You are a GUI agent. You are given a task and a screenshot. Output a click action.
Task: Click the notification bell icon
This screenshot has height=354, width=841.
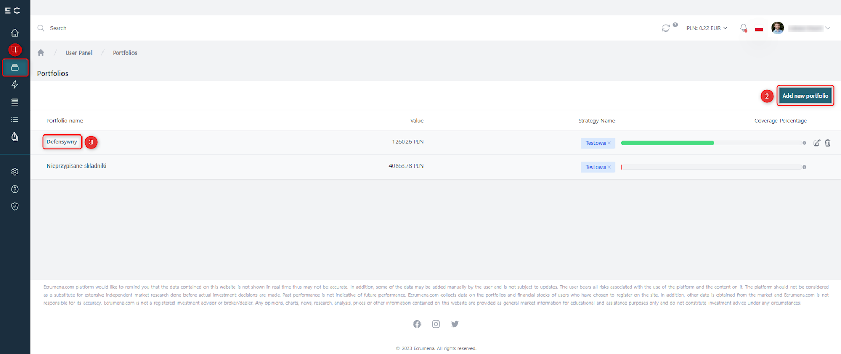pyautogui.click(x=743, y=28)
